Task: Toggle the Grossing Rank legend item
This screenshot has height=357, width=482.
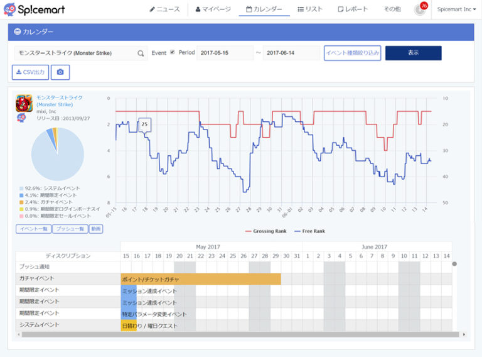Action: point(266,231)
